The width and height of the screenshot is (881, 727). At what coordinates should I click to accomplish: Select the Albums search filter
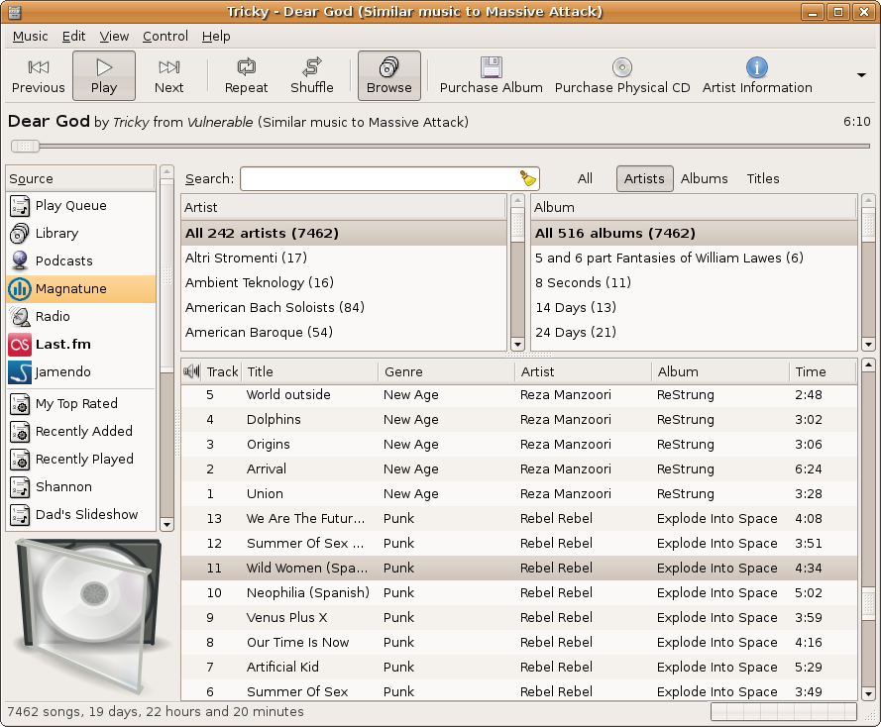(x=704, y=178)
